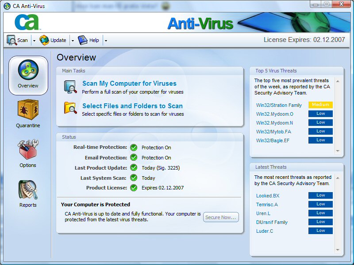Open the Reports magnifier icon
The image size is (354, 265).
(x=28, y=189)
